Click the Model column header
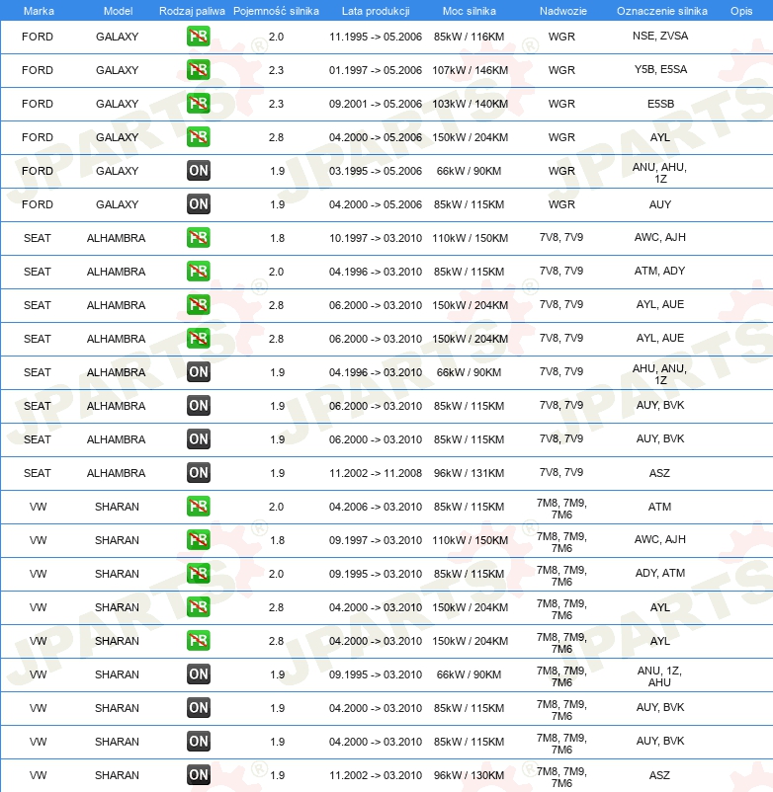 pyautogui.click(x=118, y=11)
